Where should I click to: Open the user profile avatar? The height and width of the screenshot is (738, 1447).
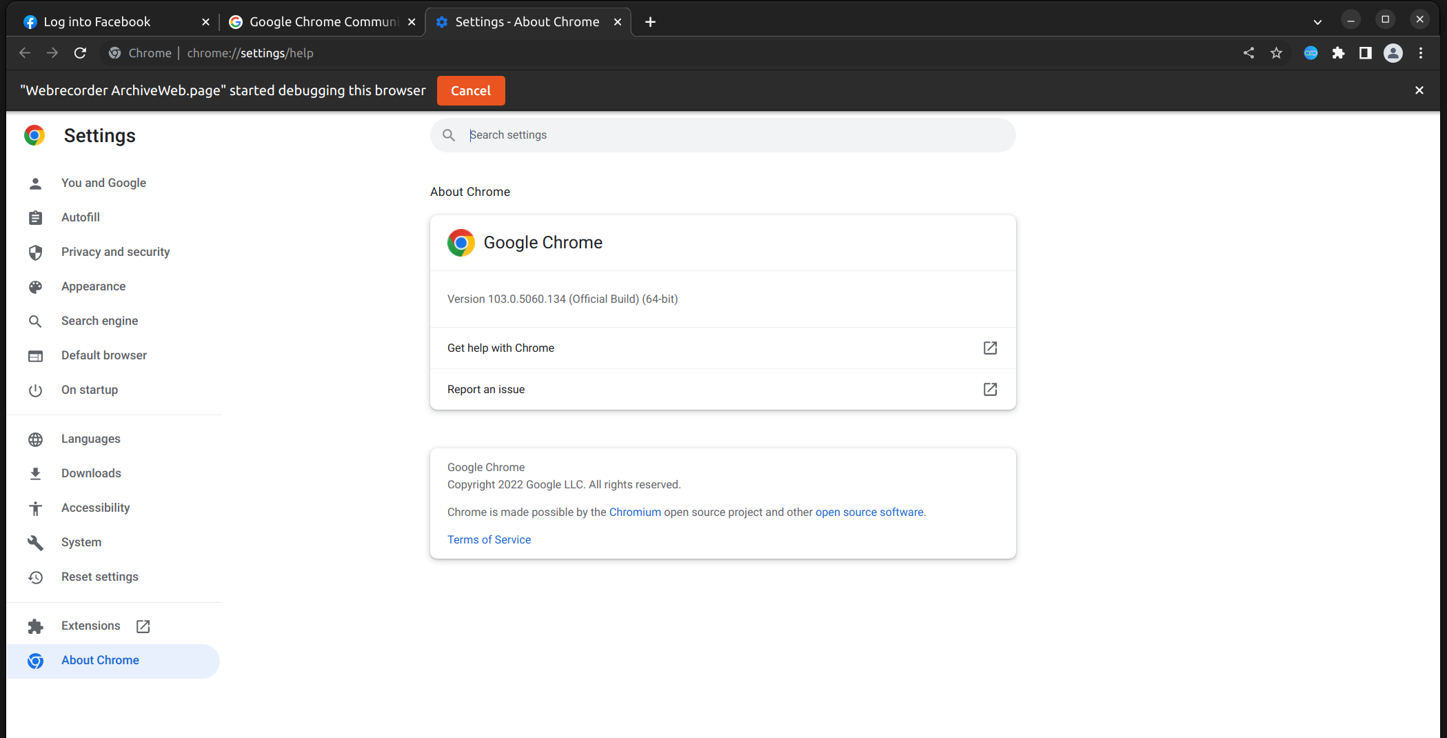(1393, 53)
